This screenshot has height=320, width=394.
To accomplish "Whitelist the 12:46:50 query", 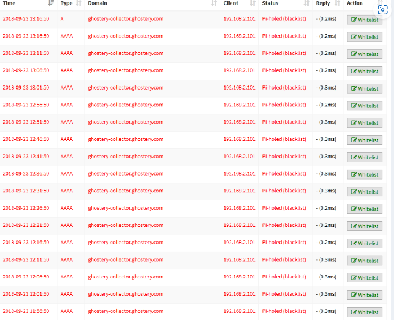I will coord(365,140).
